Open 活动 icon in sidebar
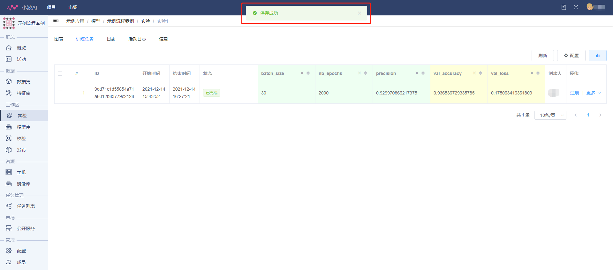The image size is (613, 270). click(9, 59)
